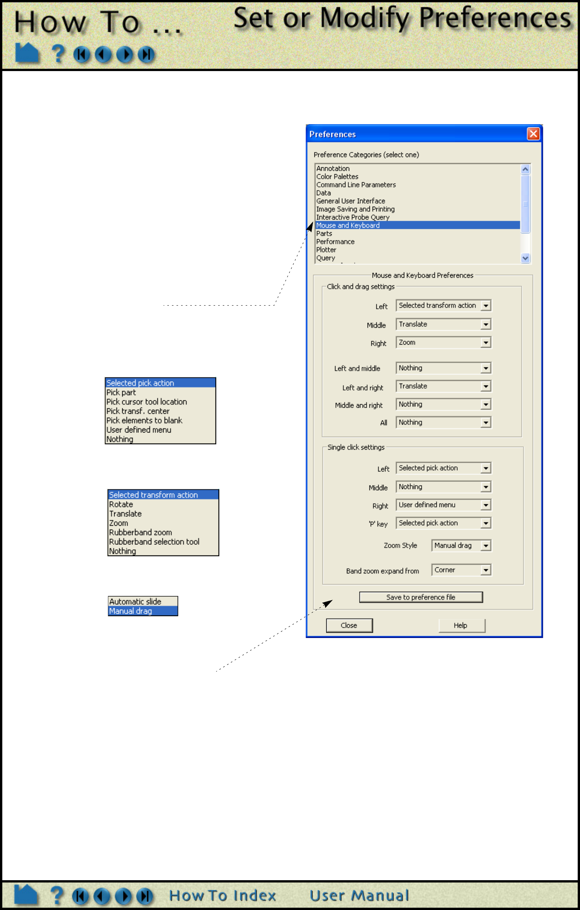Select the Plotter preference category
The height and width of the screenshot is (910, 580).
418,250
